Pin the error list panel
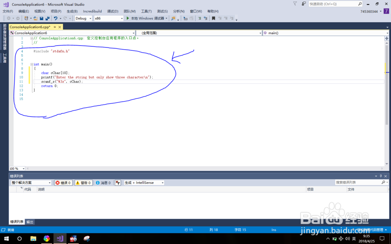 click(381, 176)
